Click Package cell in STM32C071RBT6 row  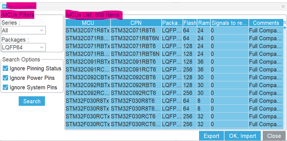[172, 46]
